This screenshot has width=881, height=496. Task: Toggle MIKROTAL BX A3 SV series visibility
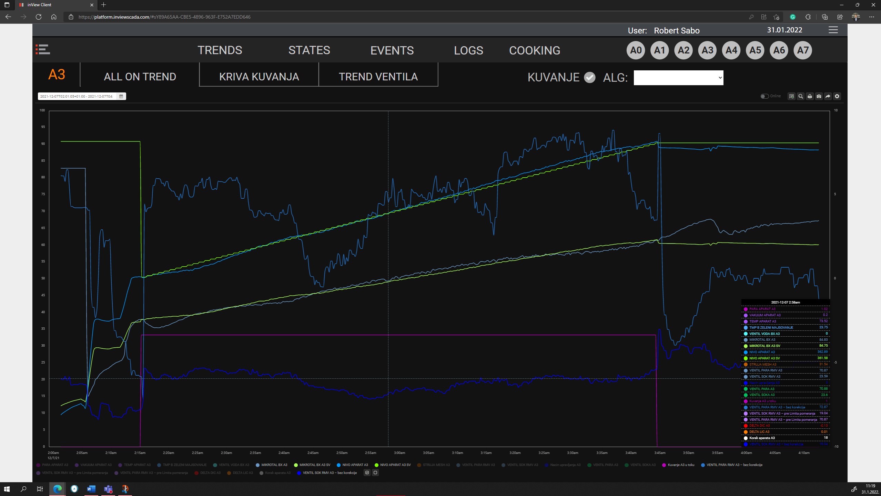coord(312,465)
